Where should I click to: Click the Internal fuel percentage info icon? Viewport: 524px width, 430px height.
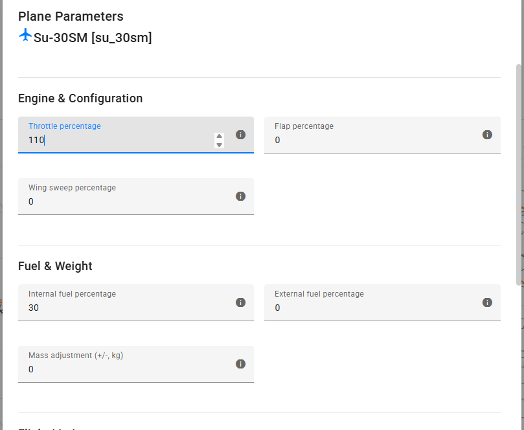[240, 302]
